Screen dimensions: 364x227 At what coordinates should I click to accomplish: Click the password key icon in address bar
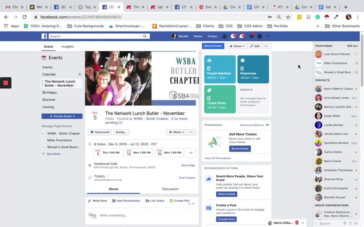click(x=270, y=17)
